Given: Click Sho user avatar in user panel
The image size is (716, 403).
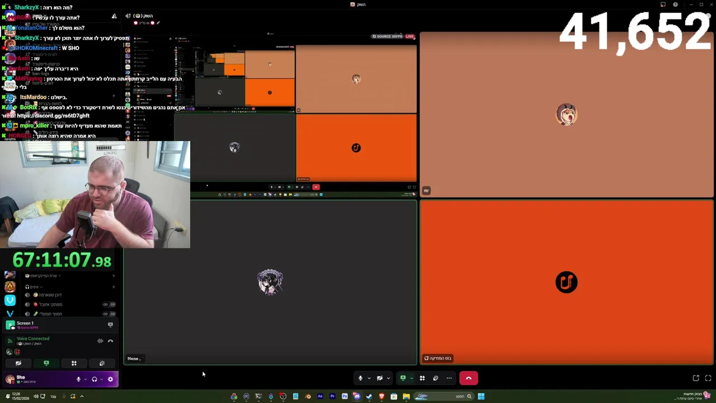Looking at the screenshot, I should [10, 379].
